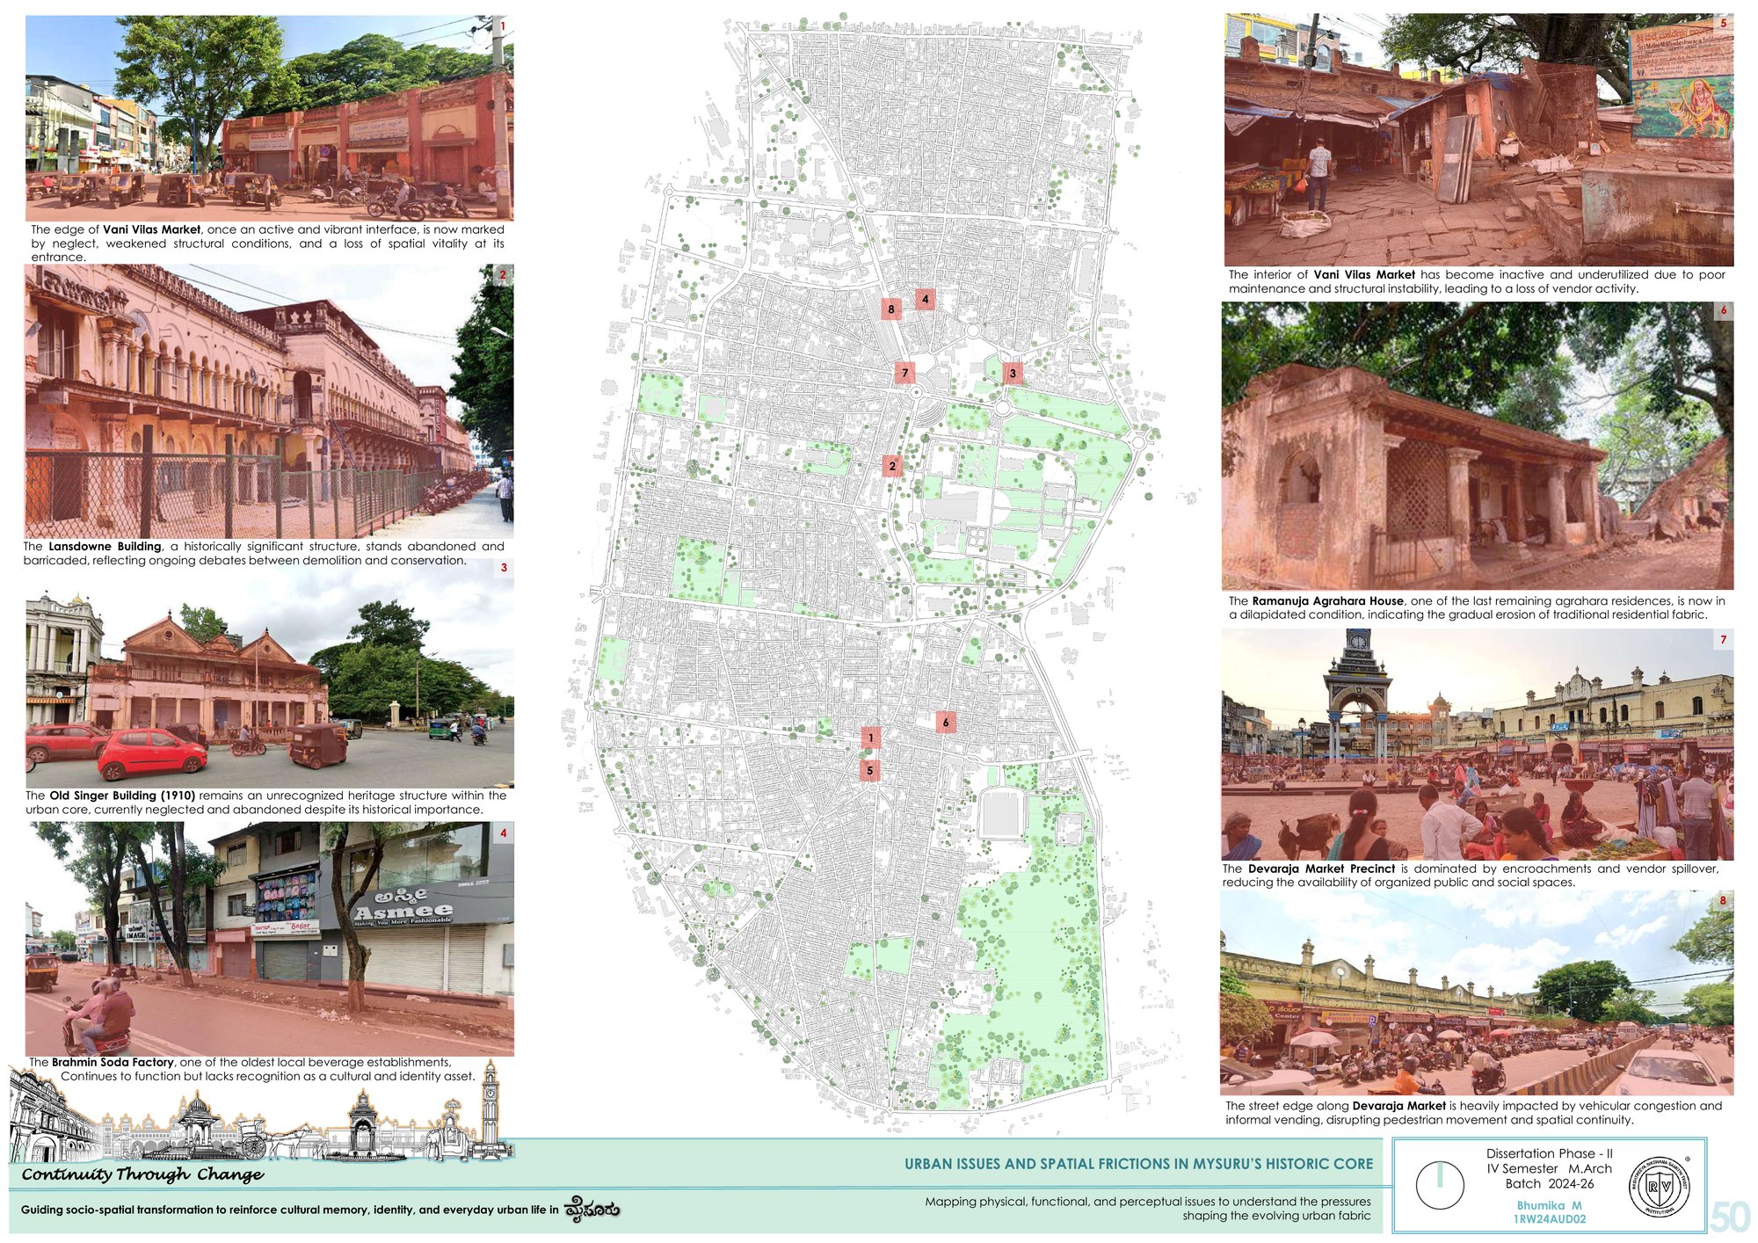The width and height of the screenshot is (1758, 1243).
Task: Open the Vani Vilas Market edge photo
Action: point(269,118)
